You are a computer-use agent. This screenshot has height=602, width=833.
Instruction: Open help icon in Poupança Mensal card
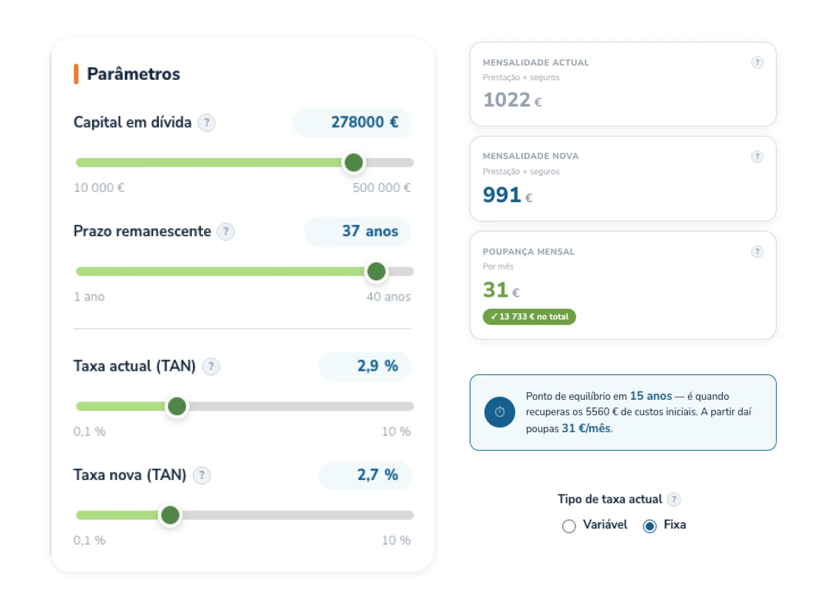pyautogui.click(x=757, y=252)
